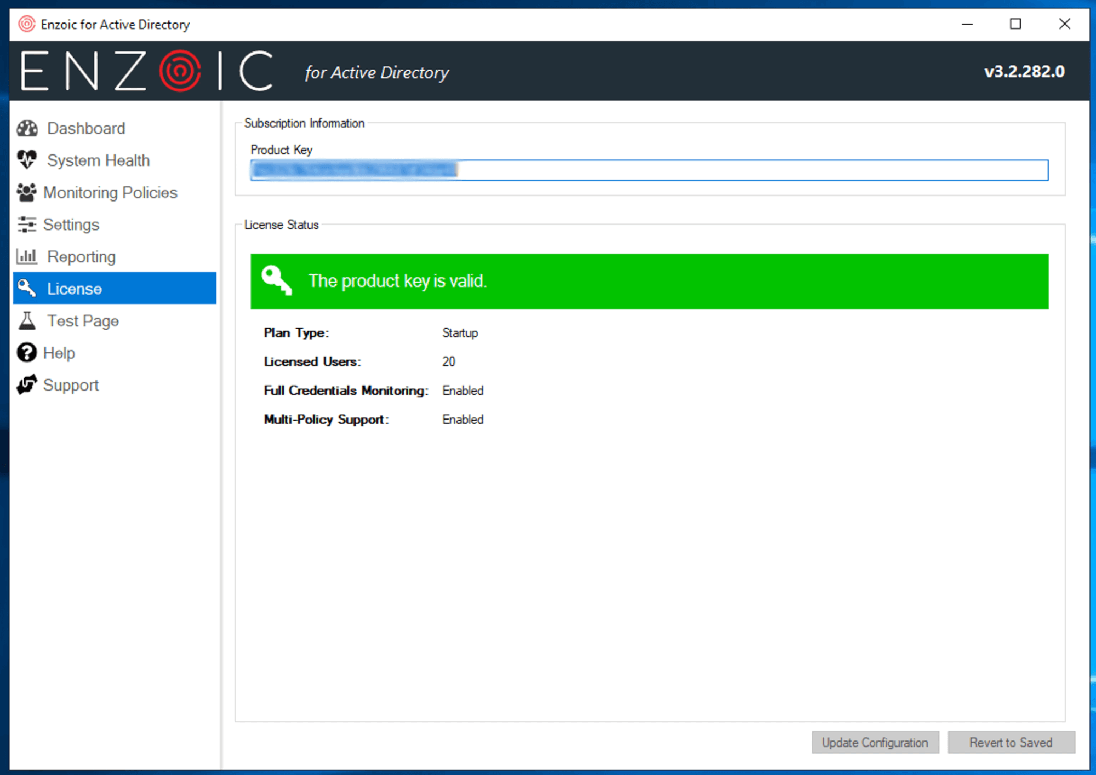1096x775 pixels.
Task: Click the licensed users value '20'
Action: [448, 361]
